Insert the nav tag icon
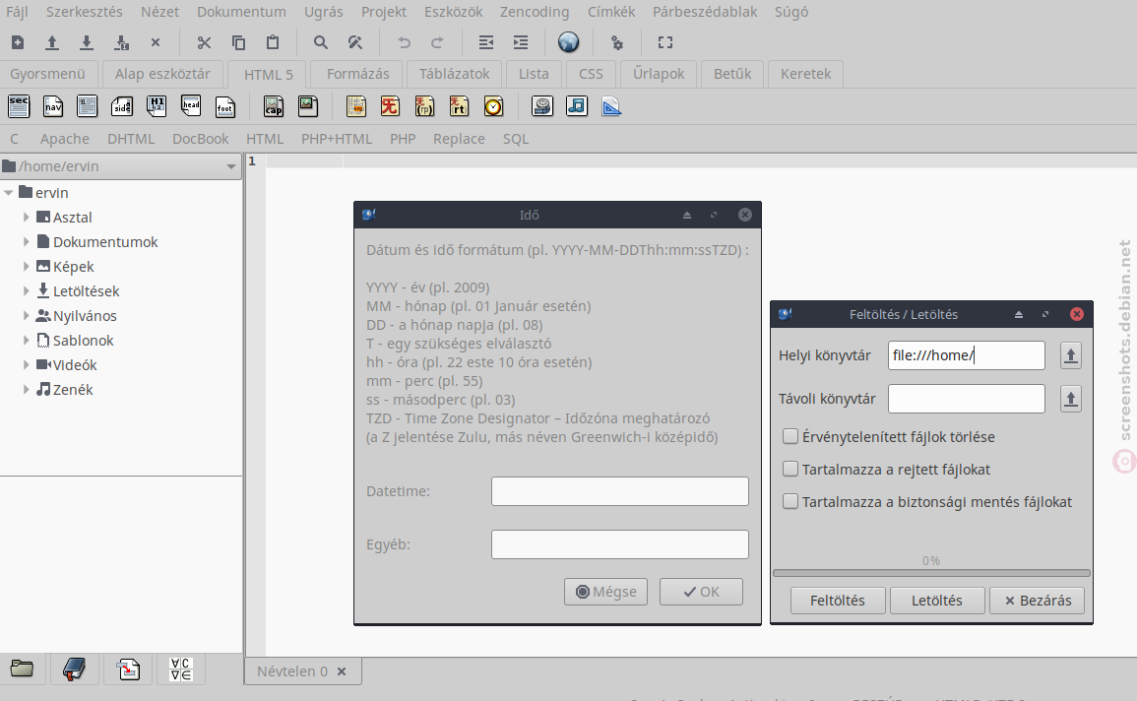This screenshot has height=701, width=1137. coord(53,106)
